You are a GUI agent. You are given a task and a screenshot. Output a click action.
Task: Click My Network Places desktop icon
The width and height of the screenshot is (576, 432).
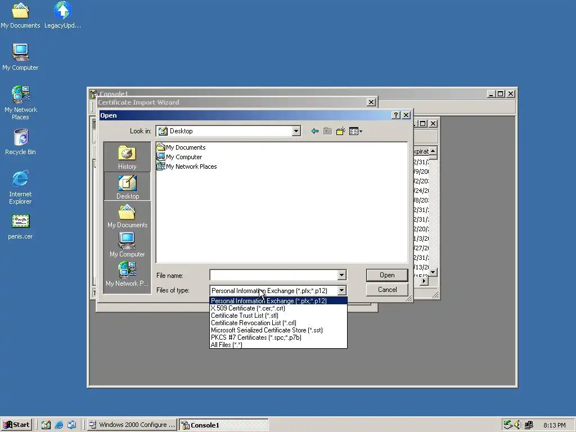[x=20, y=103]
